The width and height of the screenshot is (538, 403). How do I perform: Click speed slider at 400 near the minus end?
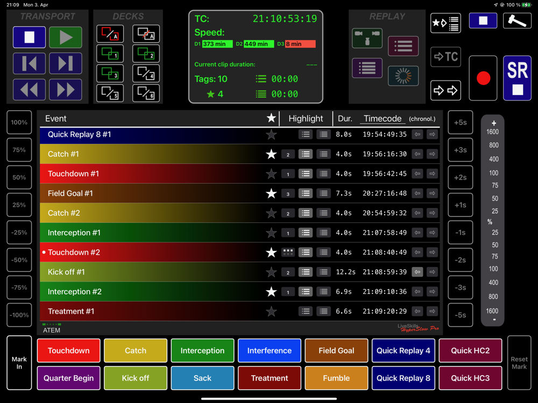[x=493, y=283]
